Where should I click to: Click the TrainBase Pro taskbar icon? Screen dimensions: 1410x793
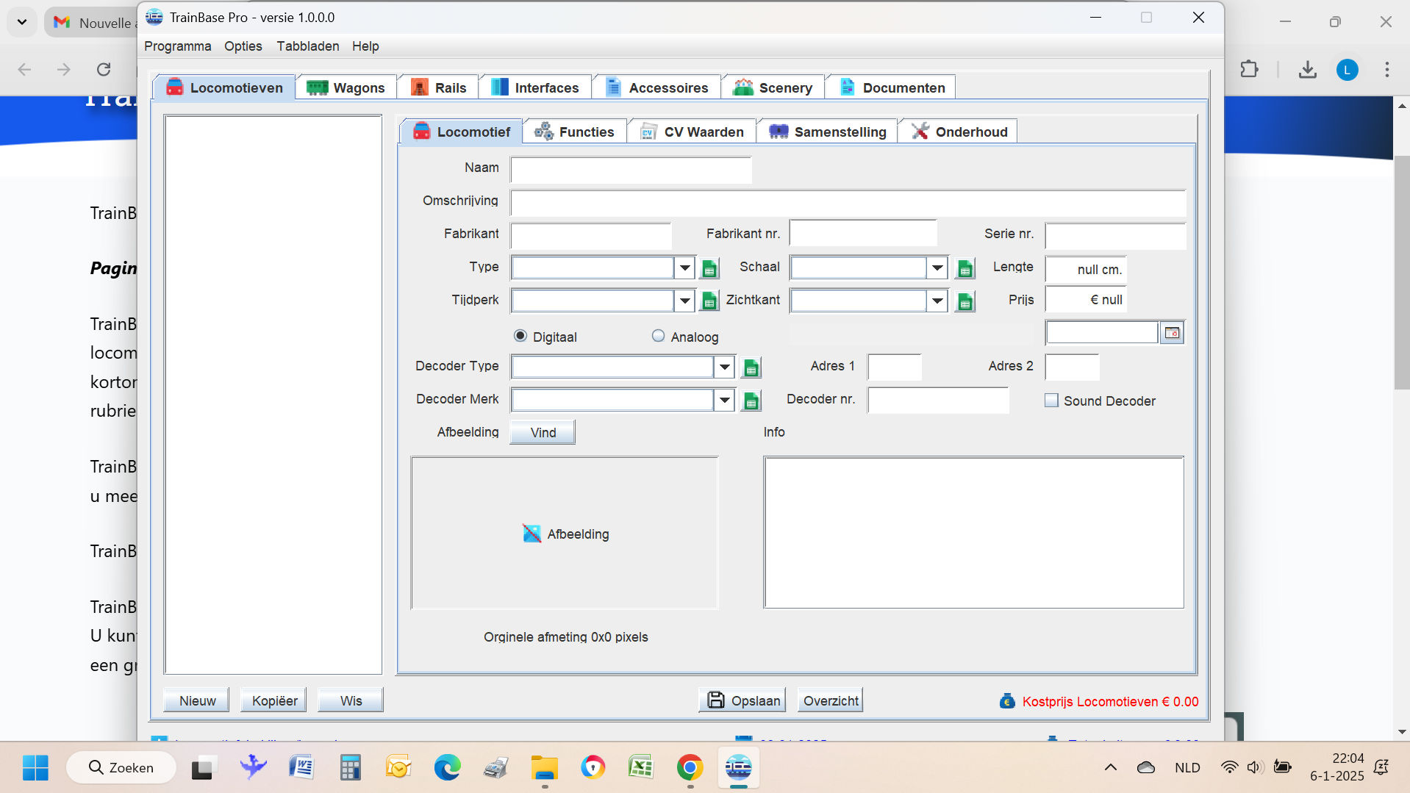point(738,767)
